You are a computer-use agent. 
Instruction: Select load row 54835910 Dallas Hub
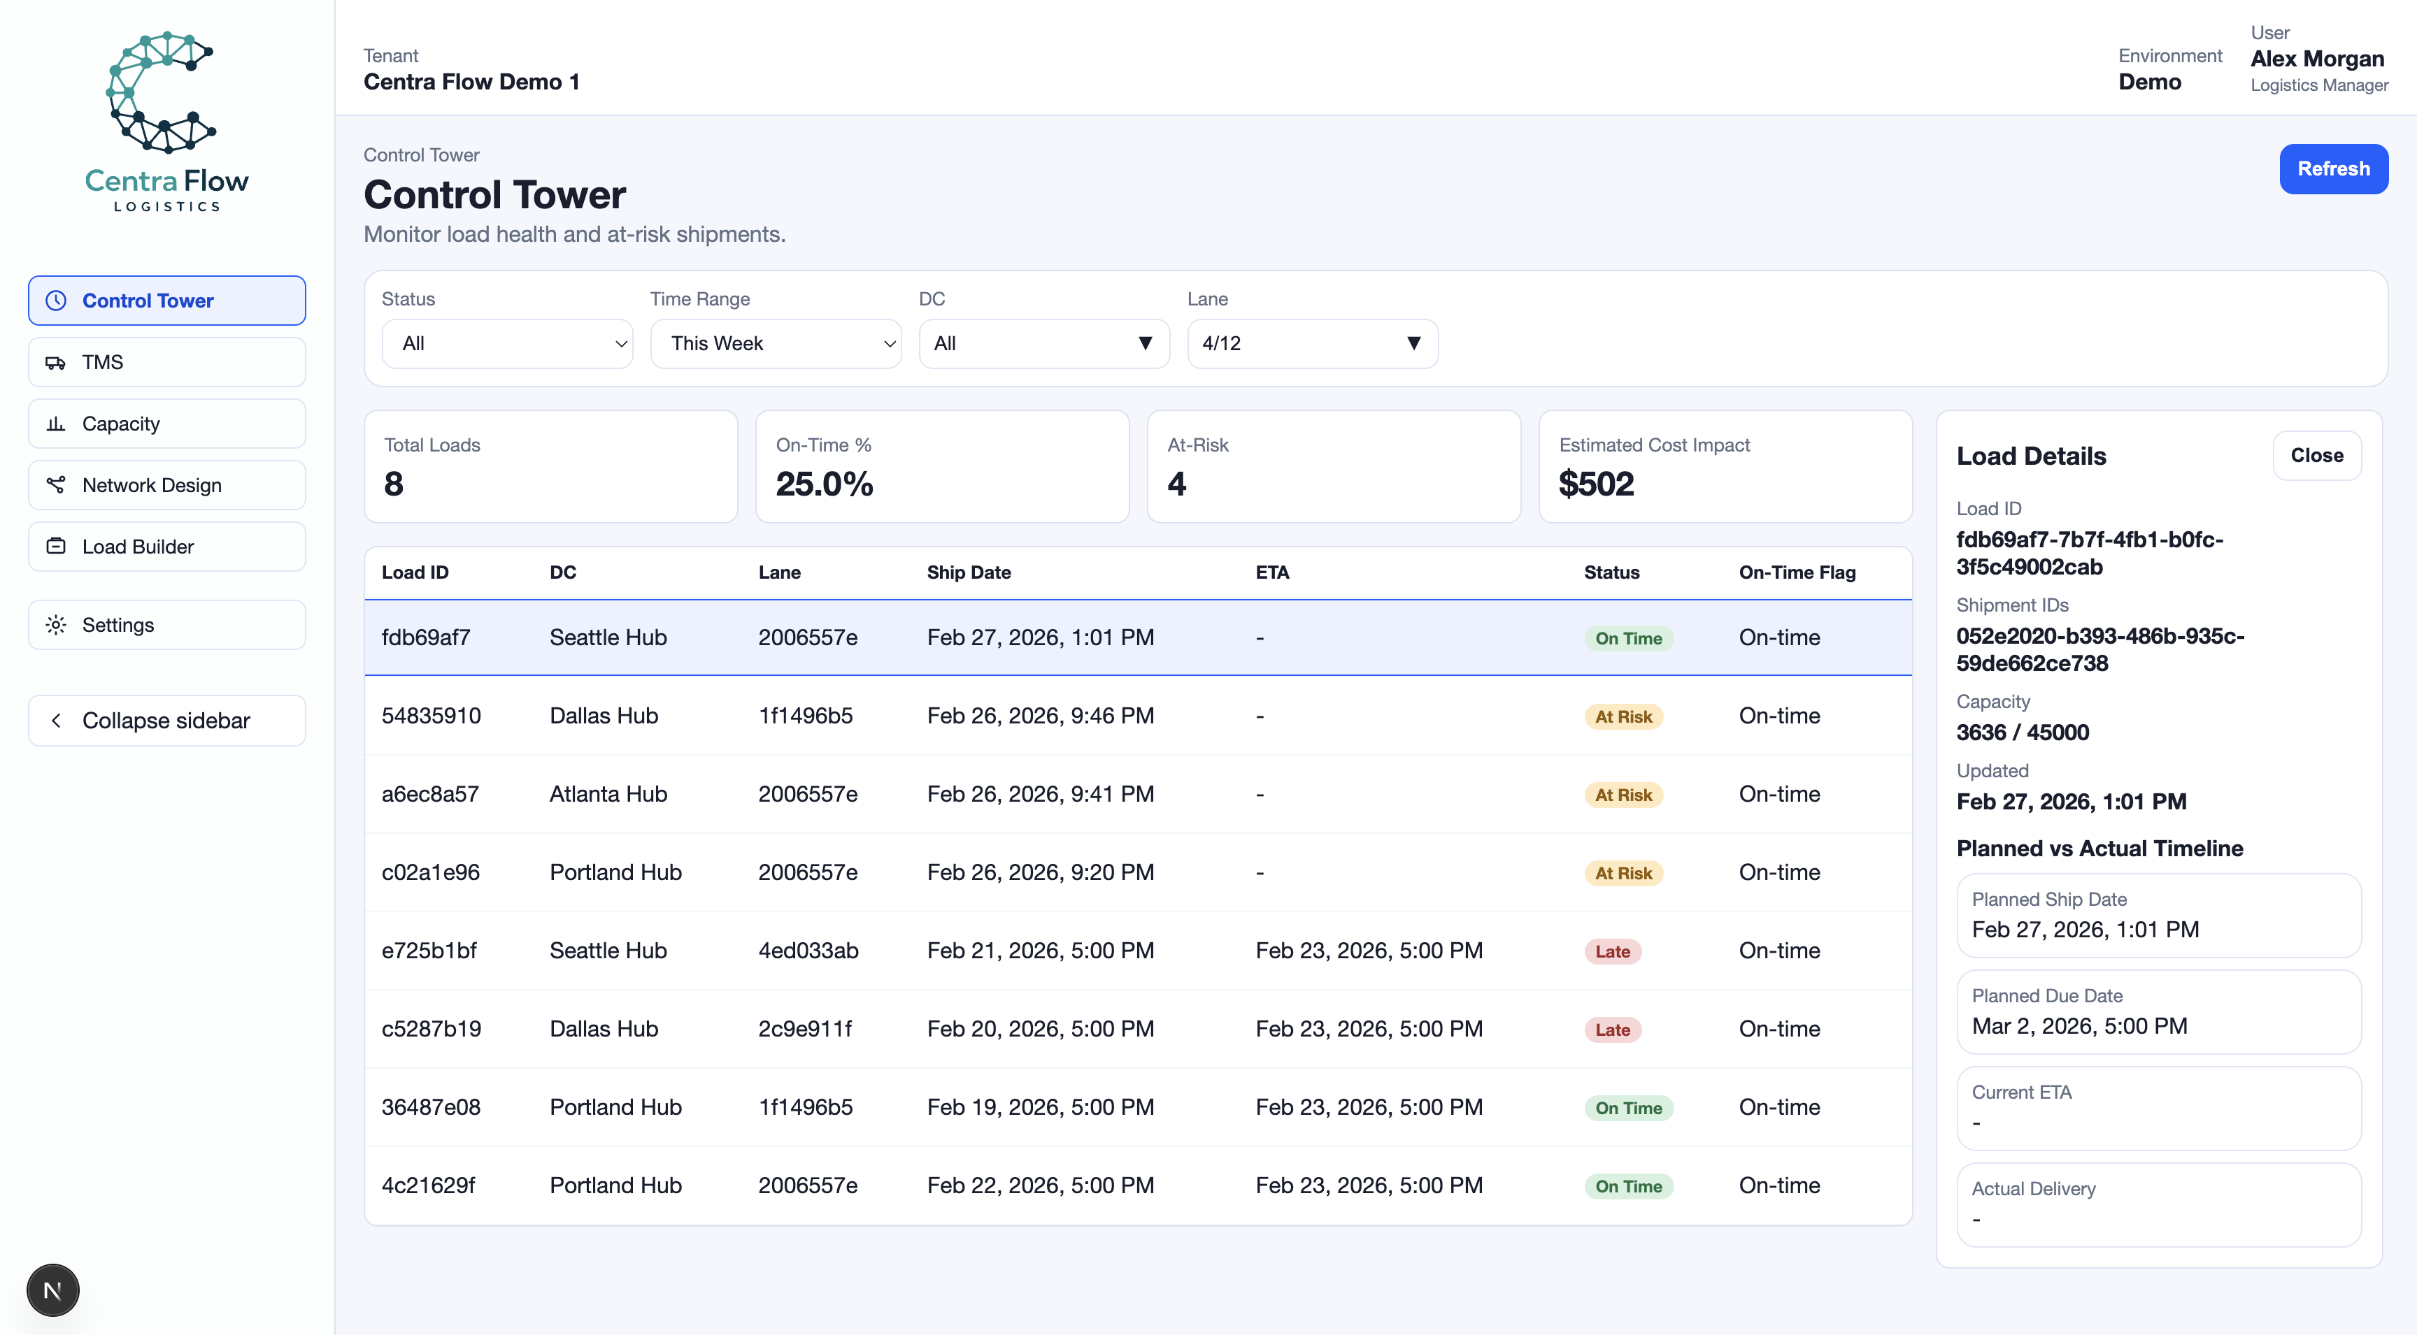coord(1137,716)
